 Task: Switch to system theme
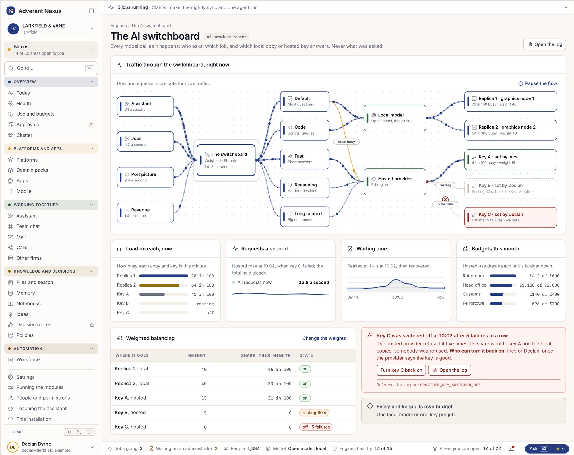(89, 432)
